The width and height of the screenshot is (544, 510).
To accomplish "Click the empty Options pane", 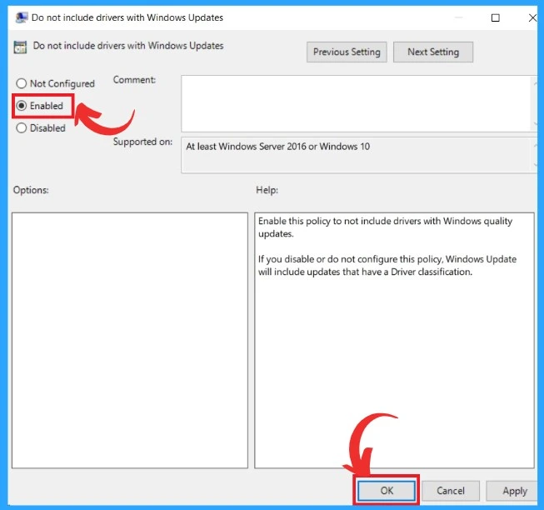I will (130, 340).
